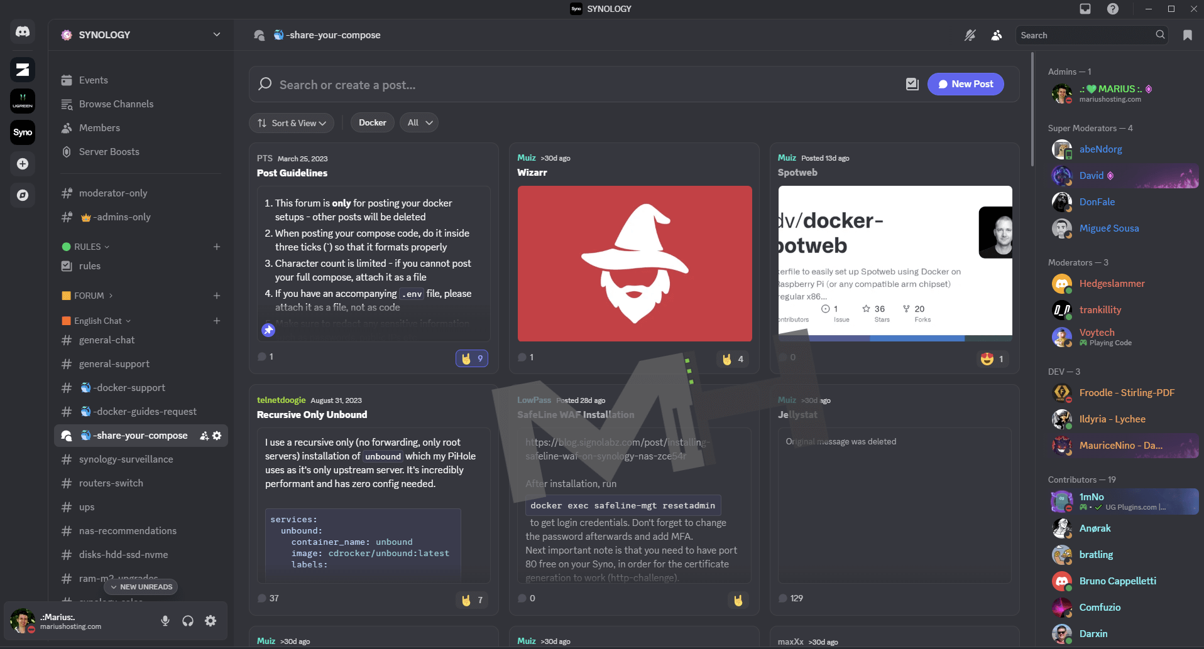Select the Syno server icon

23,132
